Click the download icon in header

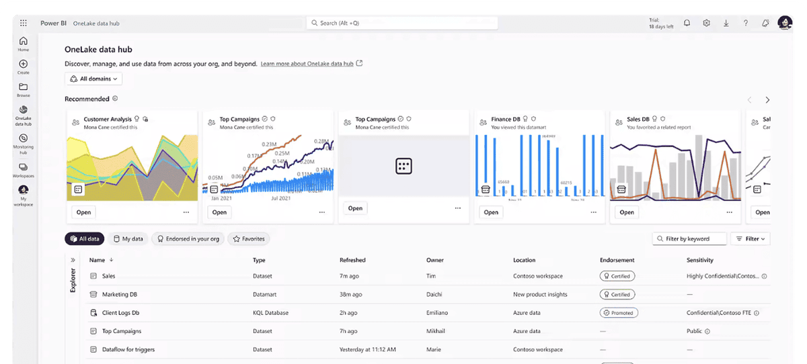(726, 23)
